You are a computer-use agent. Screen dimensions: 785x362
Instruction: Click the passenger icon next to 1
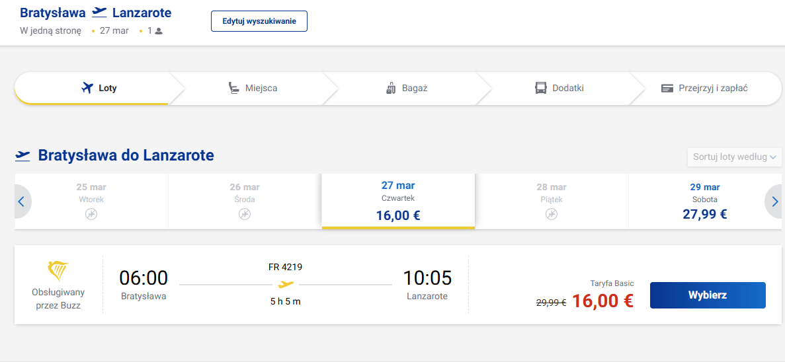(159, 31)
